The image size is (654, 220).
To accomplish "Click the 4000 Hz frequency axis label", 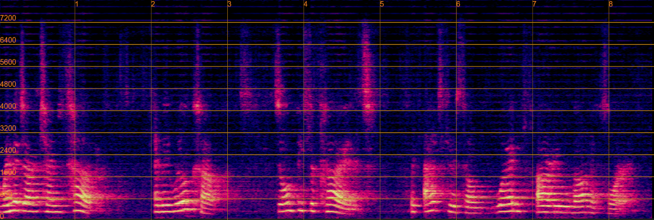I will [8, 106].
